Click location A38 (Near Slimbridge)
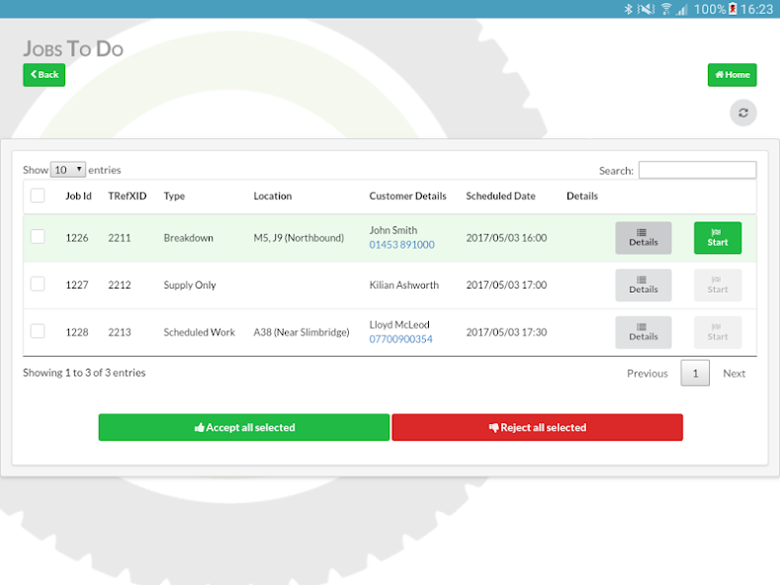 [302, 332]
